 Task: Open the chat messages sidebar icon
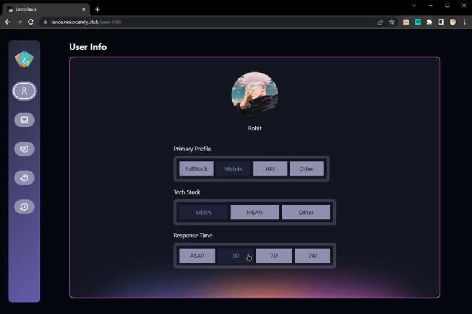pyautogui.click(x=24, y=149)
